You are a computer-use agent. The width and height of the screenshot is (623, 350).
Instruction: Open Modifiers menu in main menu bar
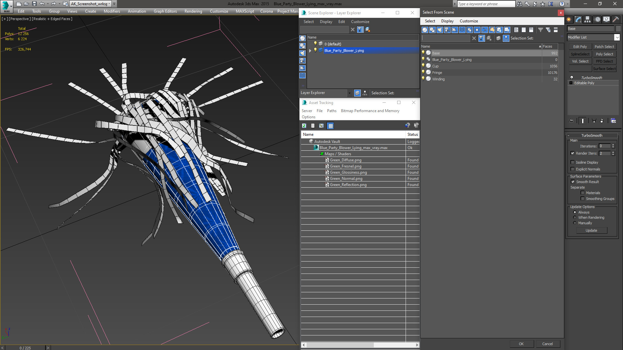112,11
